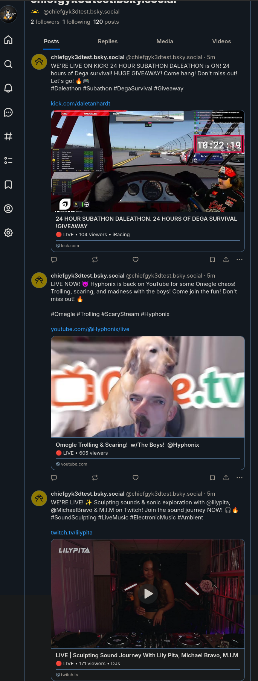The width and height of the screenshot is (258, 681).
Task: Open Home from the sidebar
Action: (x=8, y=40)
